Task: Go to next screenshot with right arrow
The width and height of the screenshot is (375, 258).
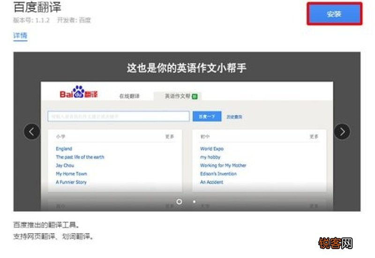Action: (x=342, y=132)
